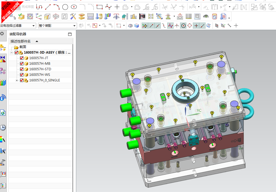
Task: Open resource bar gear settings
Action: click(2, 33)
